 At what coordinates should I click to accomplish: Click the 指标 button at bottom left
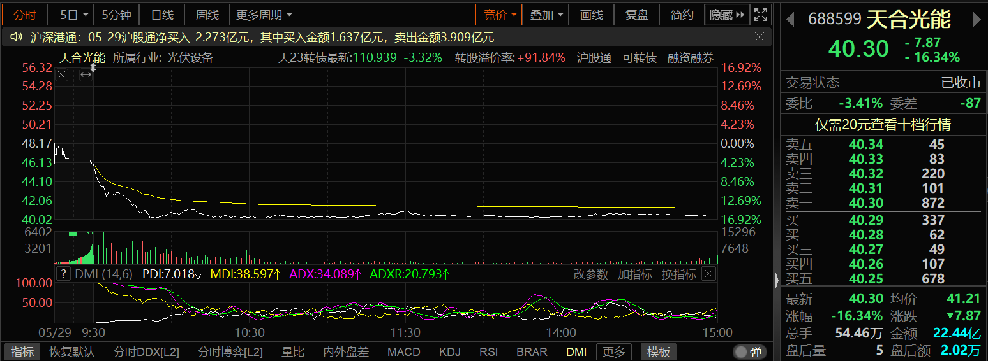[22, 351]
